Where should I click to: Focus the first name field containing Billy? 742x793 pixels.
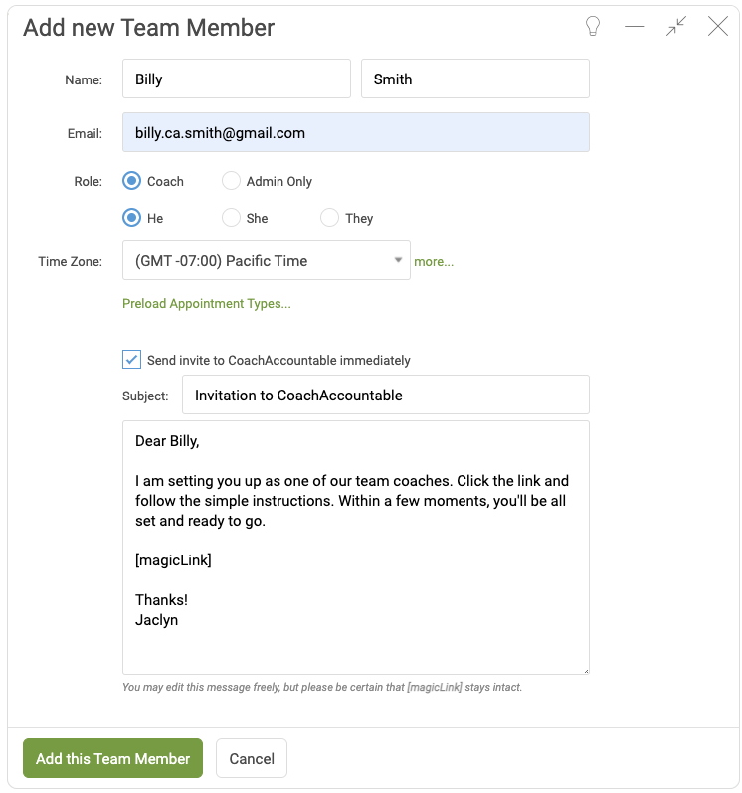[x=237, y=79]
